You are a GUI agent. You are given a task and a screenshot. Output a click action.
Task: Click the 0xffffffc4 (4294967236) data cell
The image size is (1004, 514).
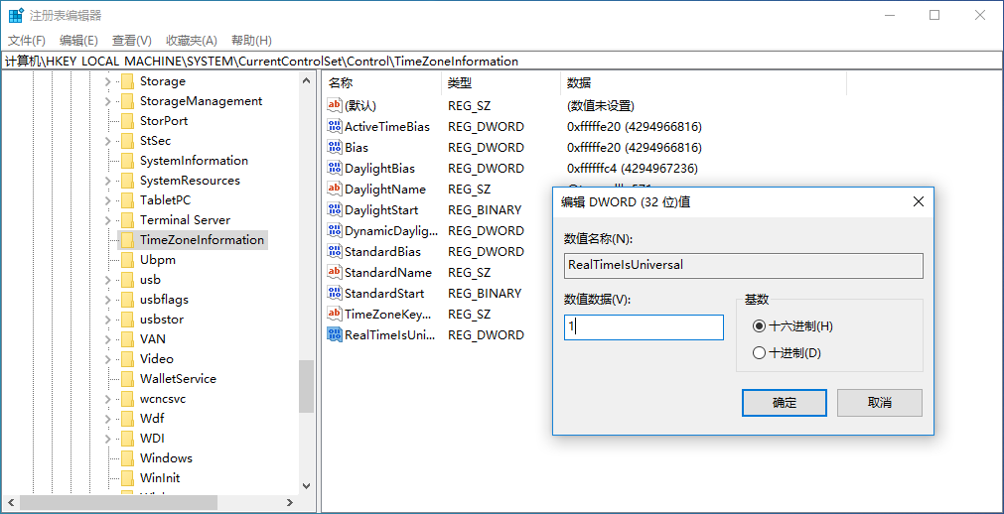coord(632,169)
